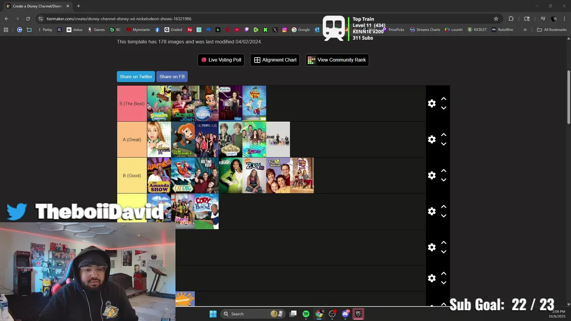Select The Amanda Show thumbnail

click(x=159, y=175)
